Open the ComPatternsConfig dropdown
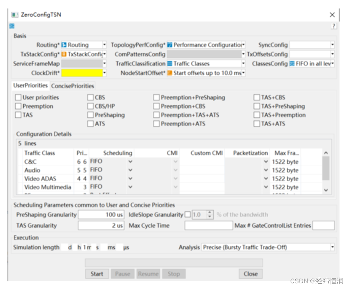The image size is (349, 288). coord(243,54)
